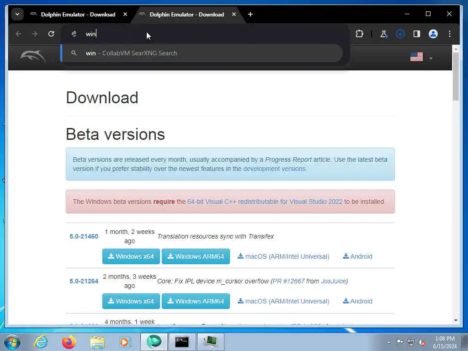Open the taskbar clock showing 1:08 PM

point(445,342)
